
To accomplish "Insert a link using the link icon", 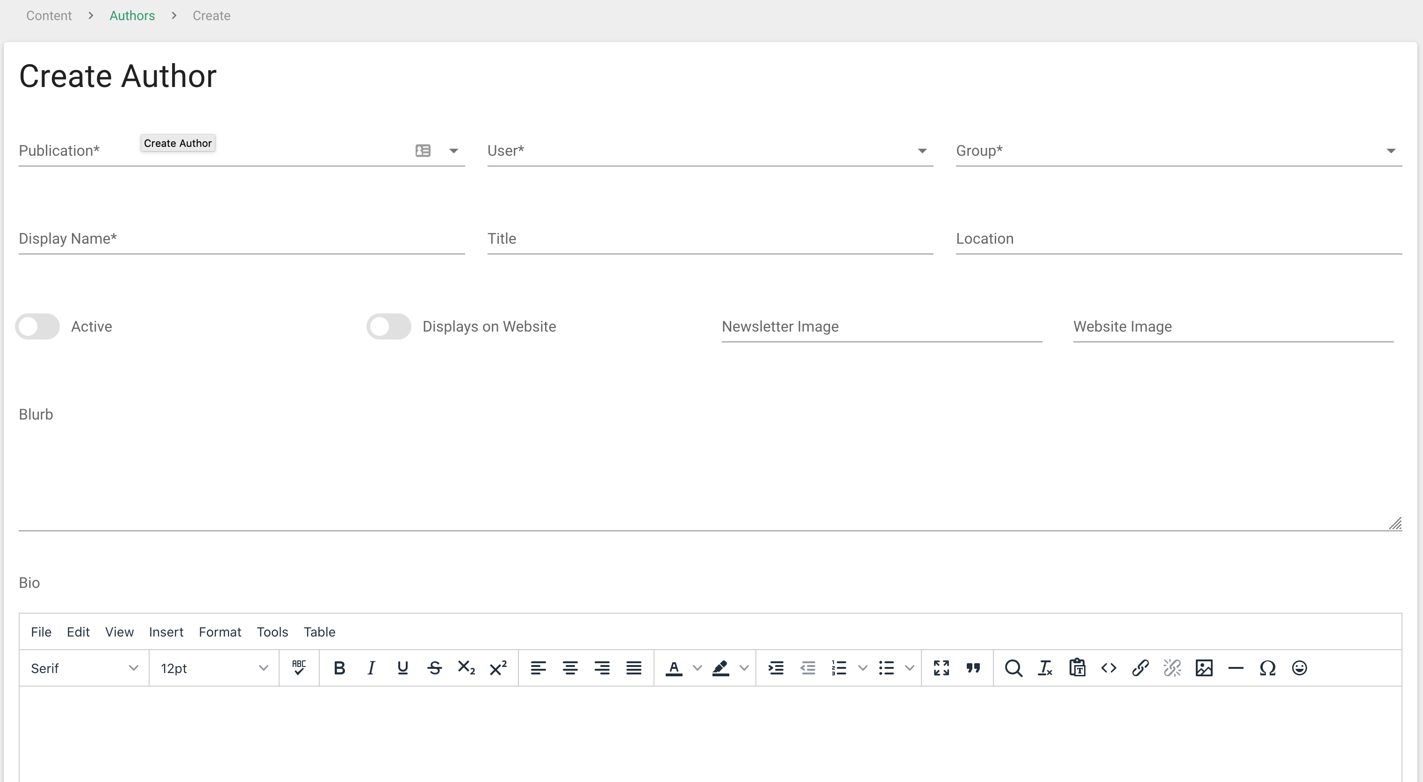I will (1140, 668).
